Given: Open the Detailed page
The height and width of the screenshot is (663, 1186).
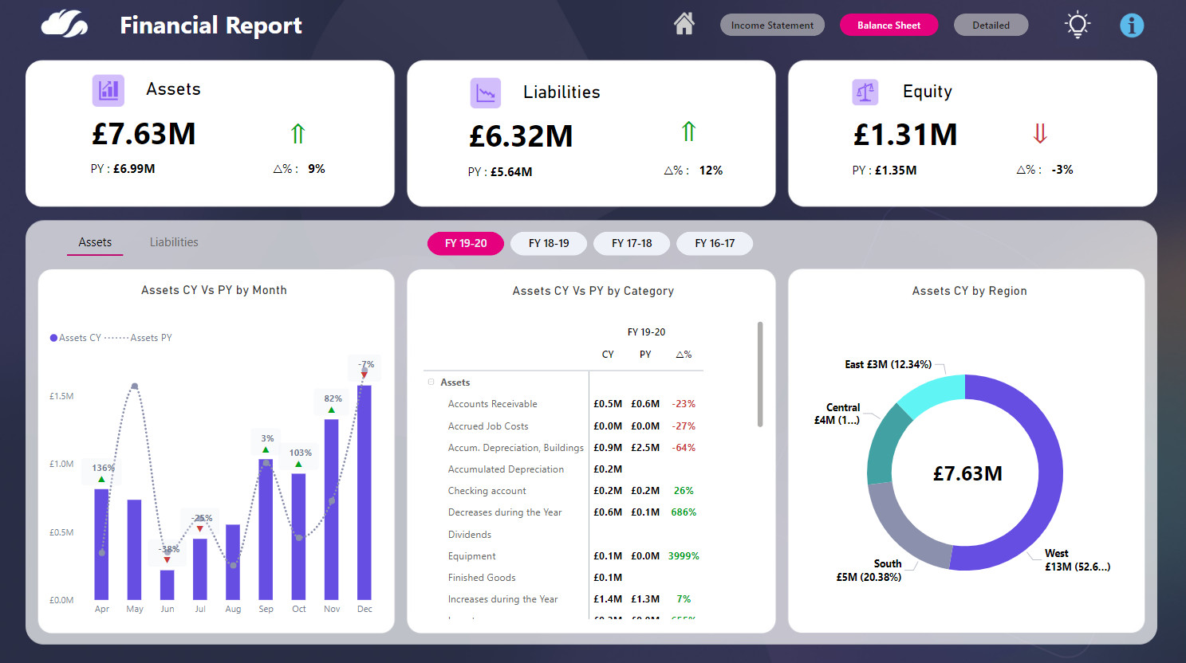Looking at the screenshot, I should pos(991,25).
